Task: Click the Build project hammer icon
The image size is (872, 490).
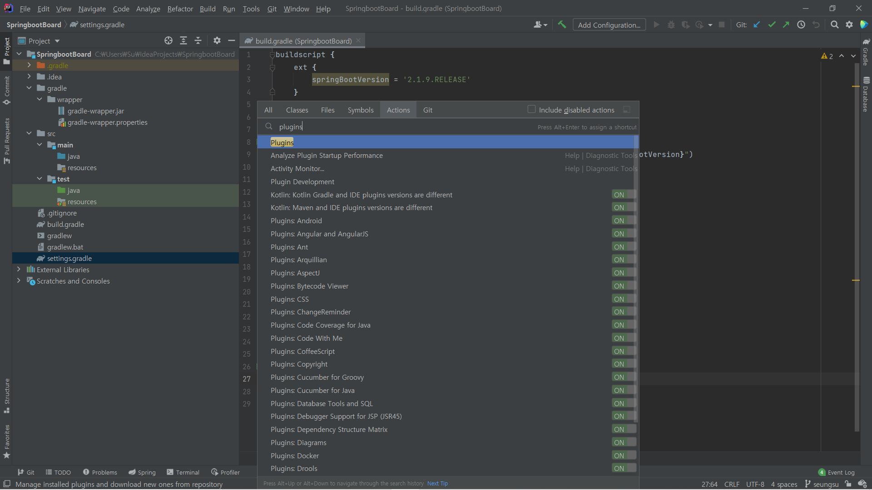Action: click(562, 25)
